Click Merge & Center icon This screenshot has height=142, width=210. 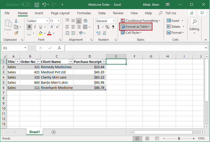[85, 27]
